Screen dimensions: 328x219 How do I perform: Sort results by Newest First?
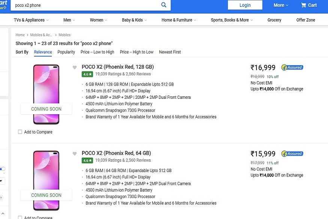point(170,52)
